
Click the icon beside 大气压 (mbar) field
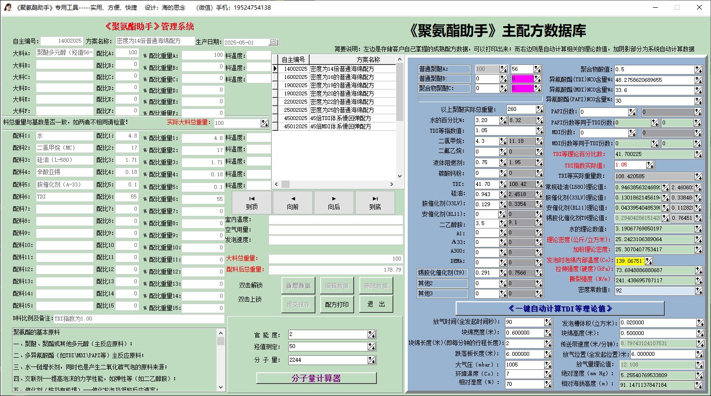coord(548,365)
